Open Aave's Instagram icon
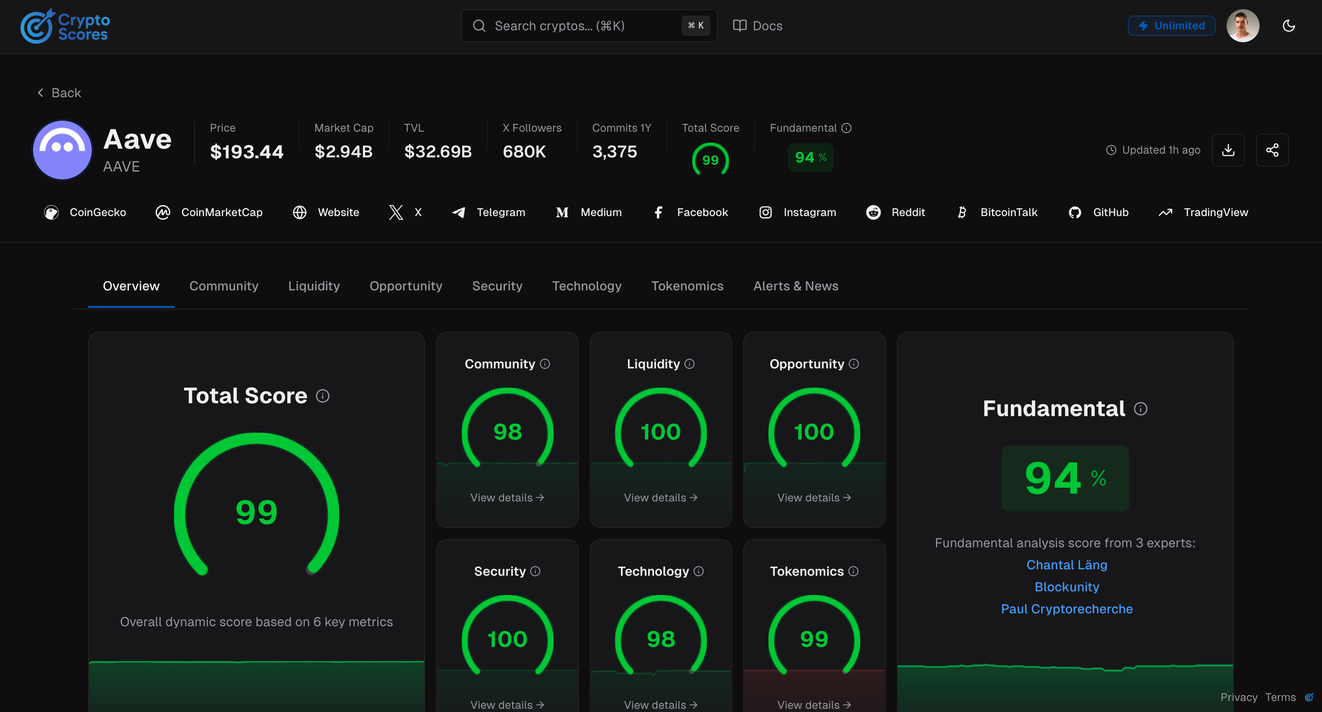1322x712 pixels. (x=765, y=212)
